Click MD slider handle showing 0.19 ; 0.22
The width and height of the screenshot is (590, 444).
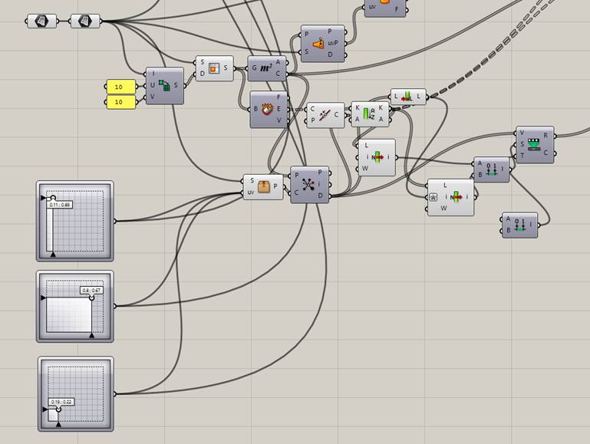click(x=59, y=409)
